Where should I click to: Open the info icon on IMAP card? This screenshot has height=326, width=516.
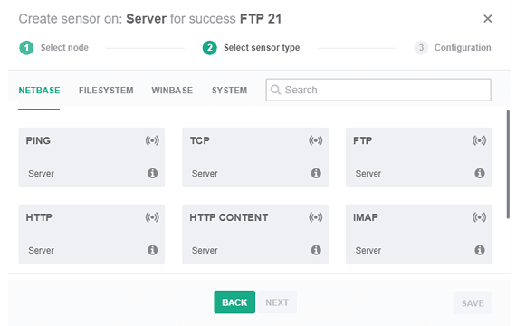point(480,250)
